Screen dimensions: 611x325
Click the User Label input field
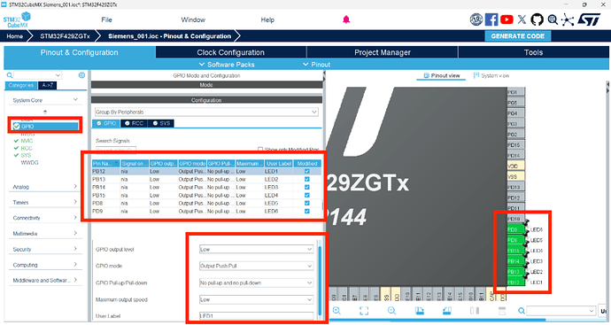pyautogui.click(x=256, y=316)
